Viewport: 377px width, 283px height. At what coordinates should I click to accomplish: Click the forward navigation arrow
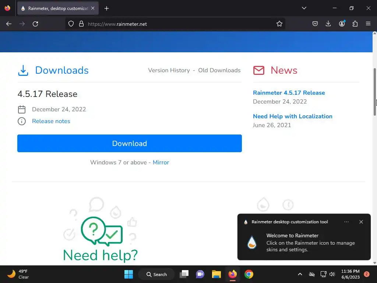pyautogui.click(x=22, y=24)
